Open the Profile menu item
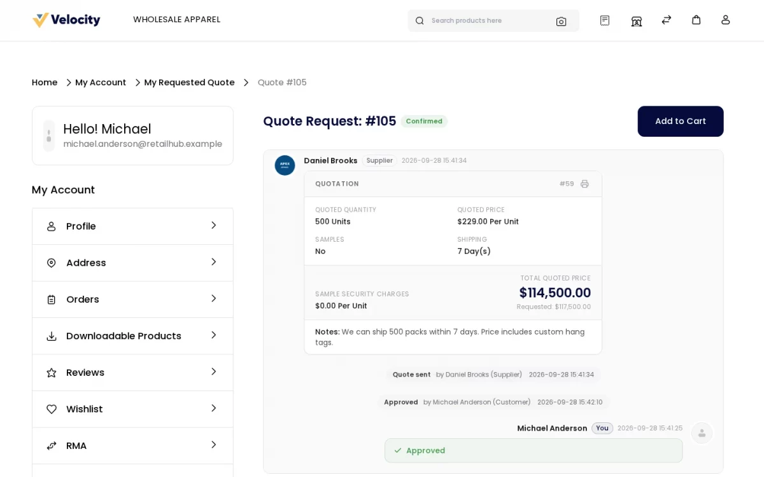This screenshot has width=764, height=477. 132,226
